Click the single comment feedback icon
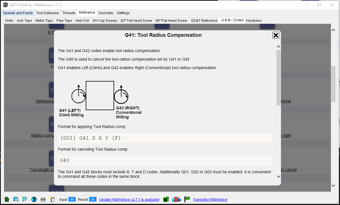340x205 pixels. (24, 199)
